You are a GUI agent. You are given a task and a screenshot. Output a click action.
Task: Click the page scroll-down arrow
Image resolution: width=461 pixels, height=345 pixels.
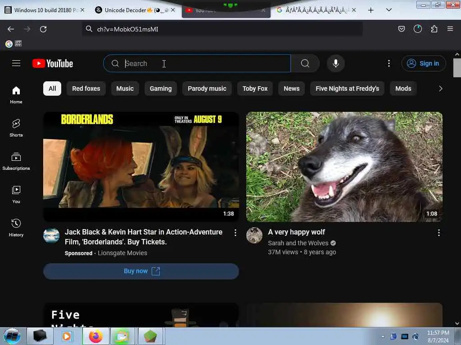point(457,323)
